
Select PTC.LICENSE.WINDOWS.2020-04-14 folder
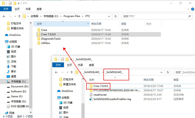(115, 91)
